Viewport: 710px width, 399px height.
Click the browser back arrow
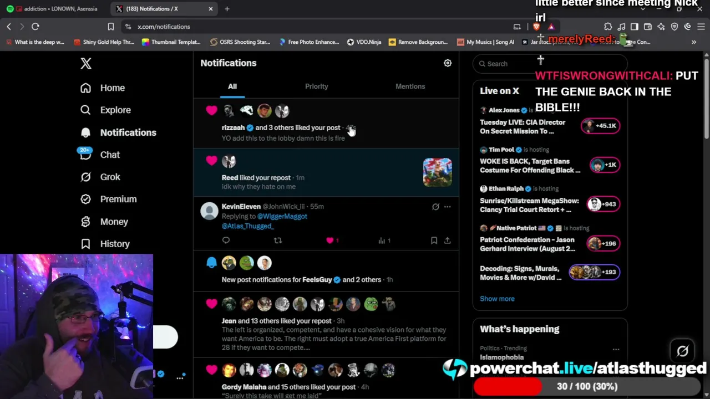pyautogui.click(x=9, y=27)
